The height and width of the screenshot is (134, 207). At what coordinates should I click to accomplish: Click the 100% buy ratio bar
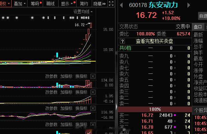(155, 109)
